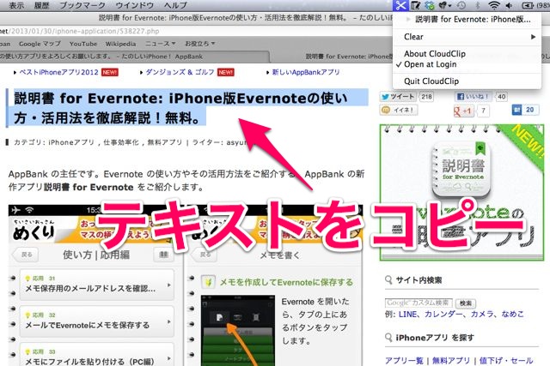Click the 使い方 | 応用編 screen title
The image size is (550, 366).
pyautogui.click(x=96, y=255)
